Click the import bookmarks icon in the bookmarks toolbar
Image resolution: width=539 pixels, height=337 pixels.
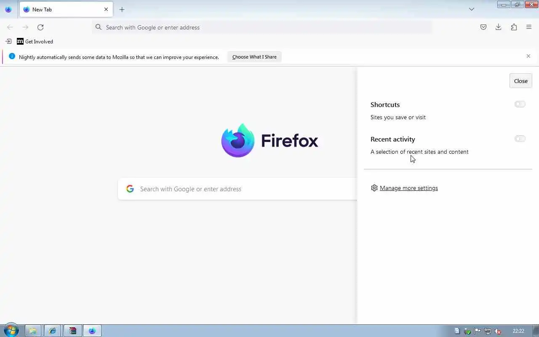tap(8, 41)
